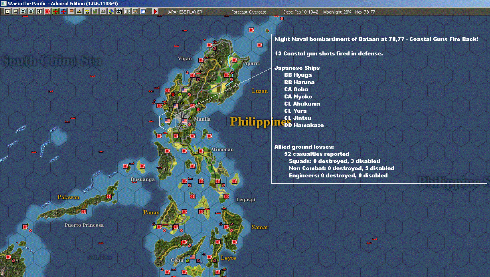Click the Busuanga label on map

point(143,179)
